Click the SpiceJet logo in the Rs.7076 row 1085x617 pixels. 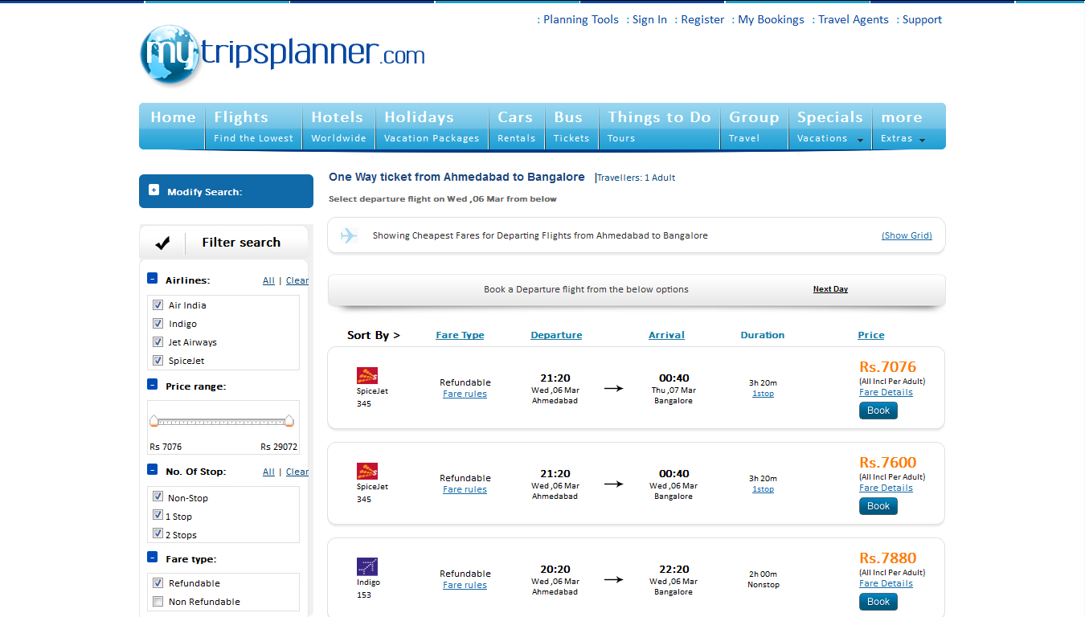point(367,375)
